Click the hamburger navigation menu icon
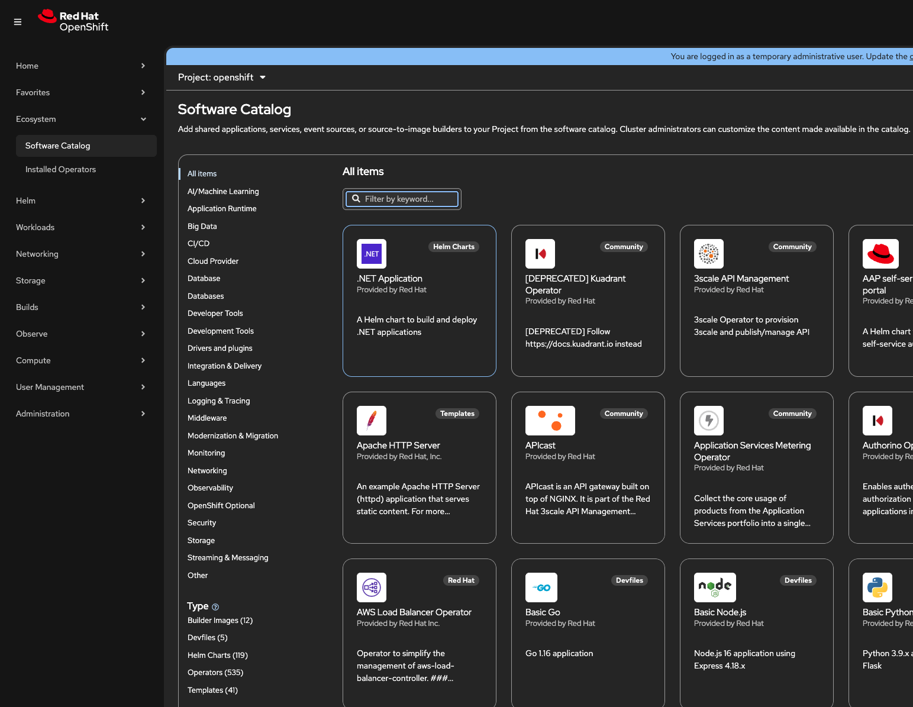Viewport: 913px width, 707px height. pyautogui.click(x=18, y=22)
